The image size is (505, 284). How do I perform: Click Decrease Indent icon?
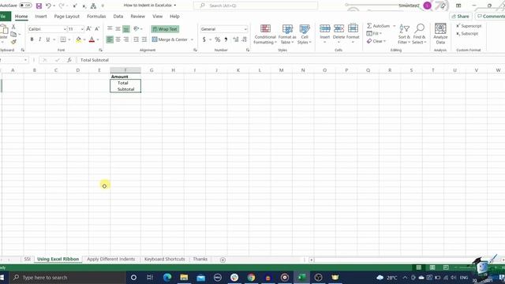click(136, 39)
